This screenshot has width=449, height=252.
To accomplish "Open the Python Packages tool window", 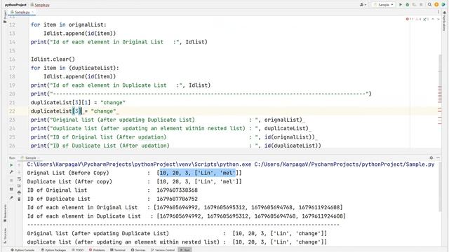I will tap(53, 250).
